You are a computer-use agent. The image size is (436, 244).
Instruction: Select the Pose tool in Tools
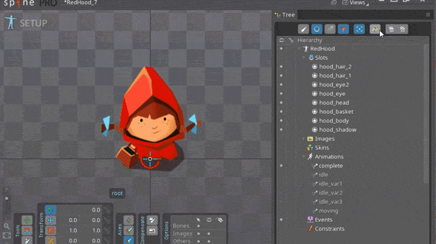pyautogui.click(x=27, y=220)
